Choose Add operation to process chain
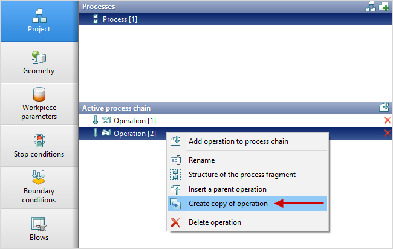Image resolution: width=393 pixels, height=249 pixels. tap(238, 141)
